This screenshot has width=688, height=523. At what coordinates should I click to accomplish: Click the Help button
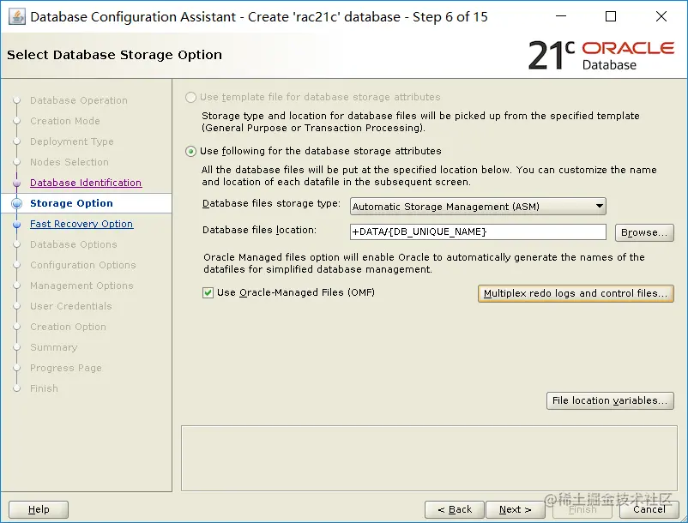coord(39,509)
